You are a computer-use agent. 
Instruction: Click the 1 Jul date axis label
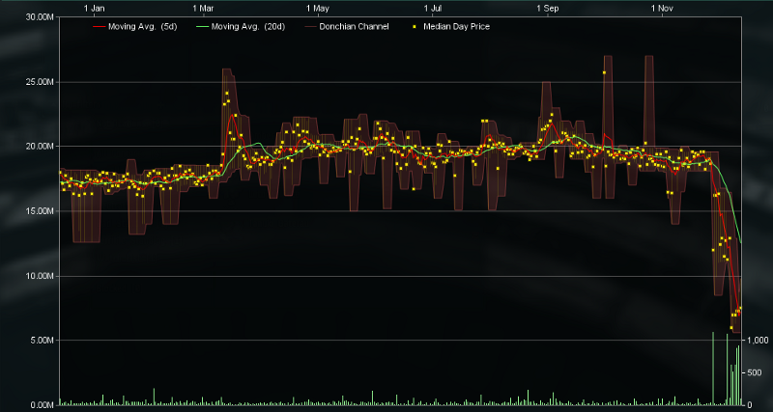click(x=431, y=8)
